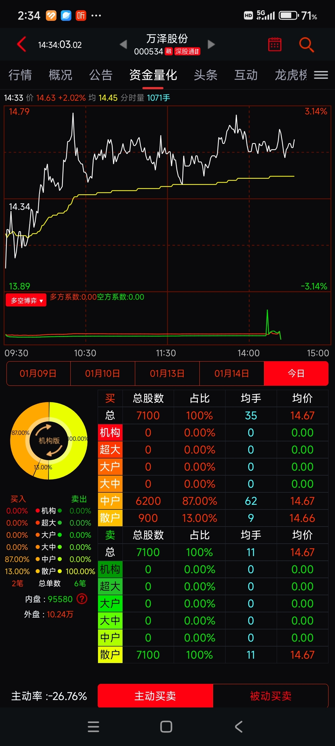
Task: Tap the 机构版 swap icon in donut
Action: (49, 440)
